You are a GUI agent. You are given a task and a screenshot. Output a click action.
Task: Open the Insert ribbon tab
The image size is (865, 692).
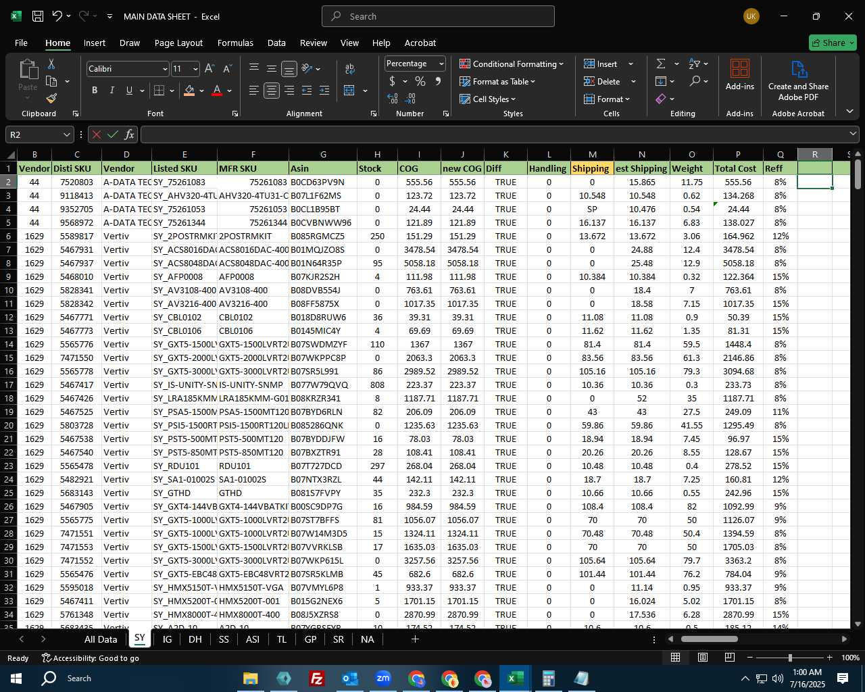pyautogui.click(x=95, y=43)
